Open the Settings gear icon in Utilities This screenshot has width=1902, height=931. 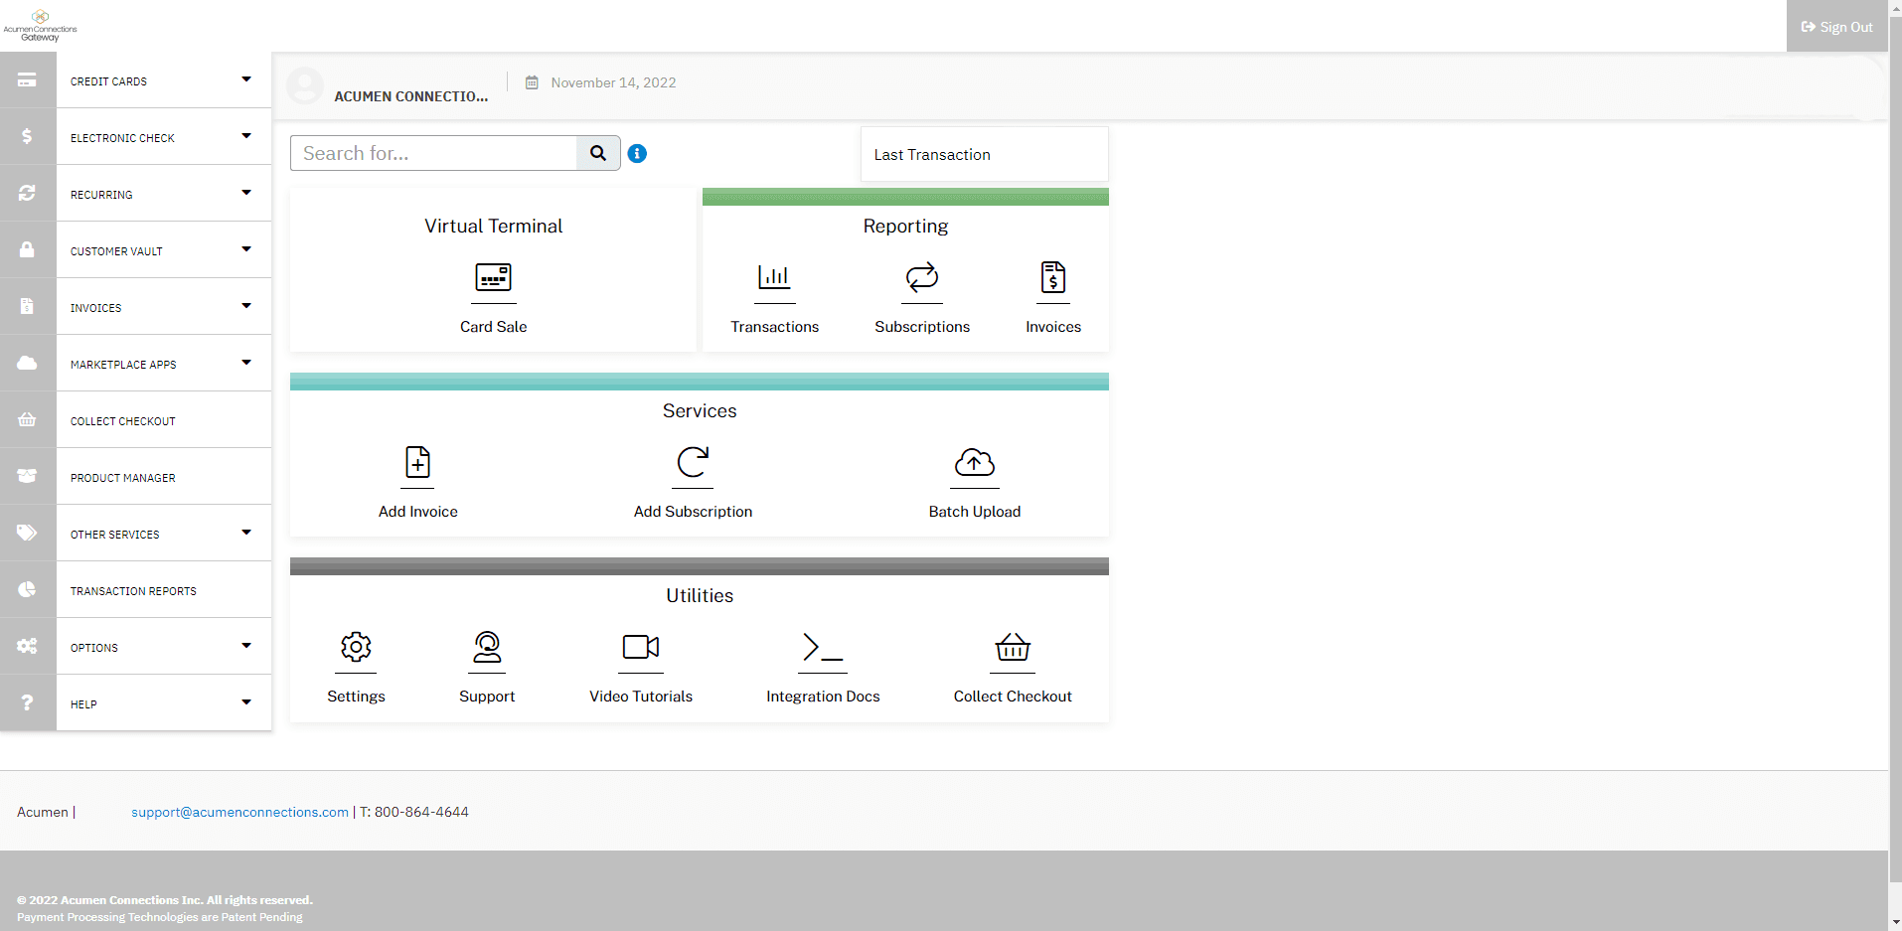click(x=356, y=647)
